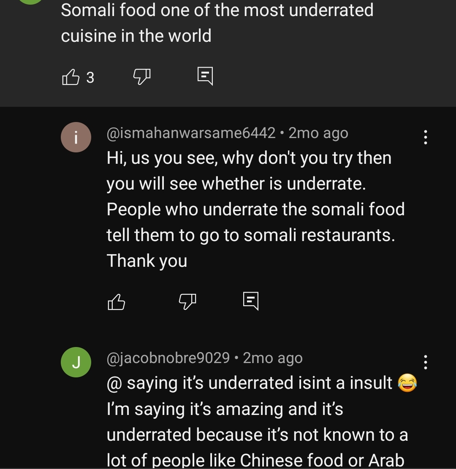Like the reply from ismahanwarsame6442

tap(117, 301)
